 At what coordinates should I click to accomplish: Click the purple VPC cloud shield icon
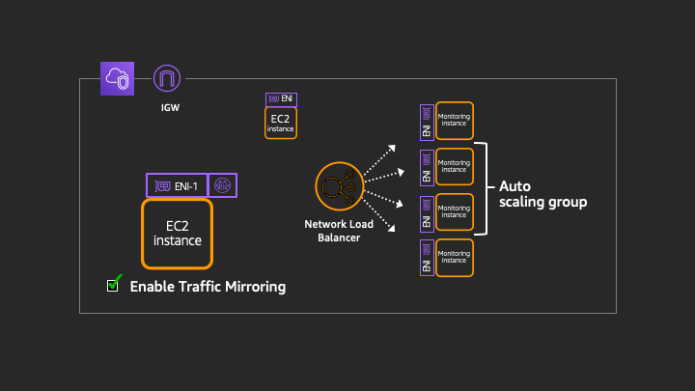117,78
